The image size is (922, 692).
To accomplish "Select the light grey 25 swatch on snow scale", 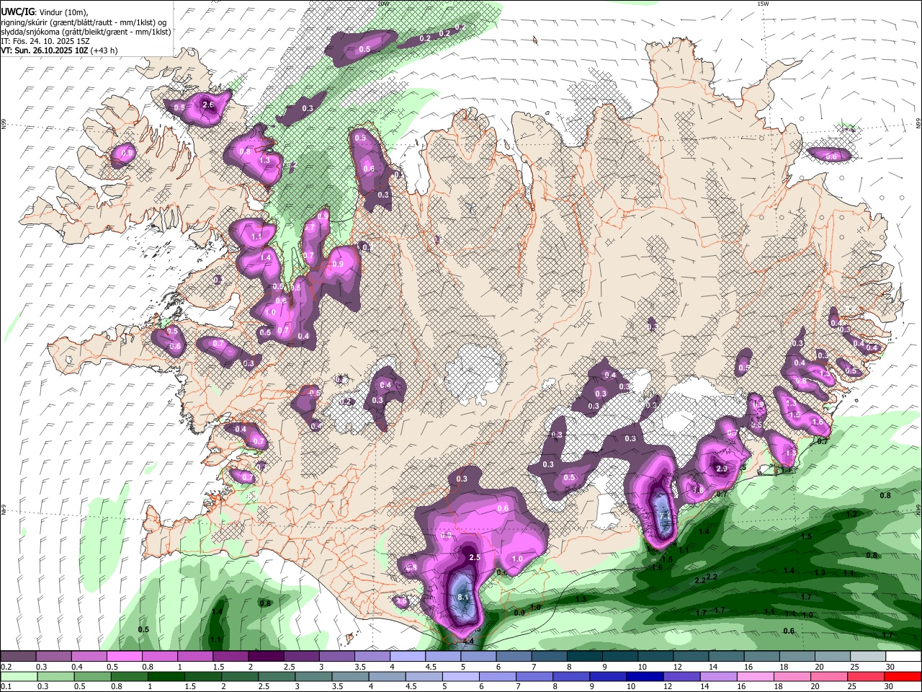I will pos(868,657).
